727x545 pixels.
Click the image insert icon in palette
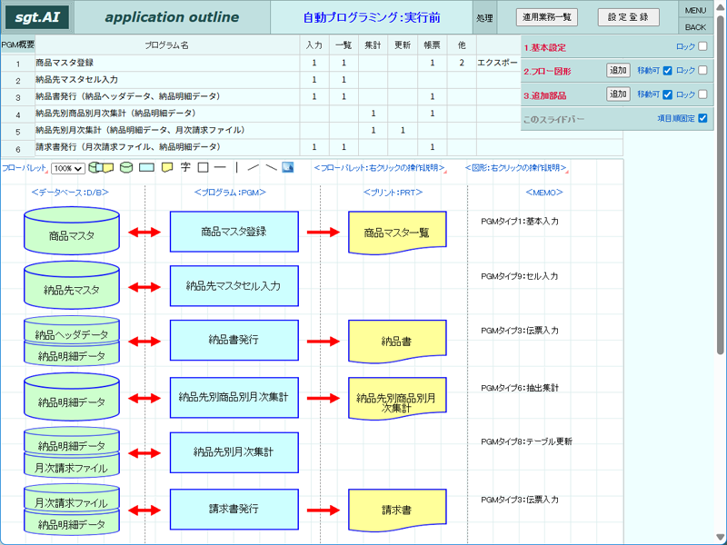tap(288, 167)
